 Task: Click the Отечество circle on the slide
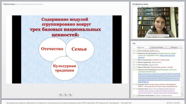click(x=53, y=49)
